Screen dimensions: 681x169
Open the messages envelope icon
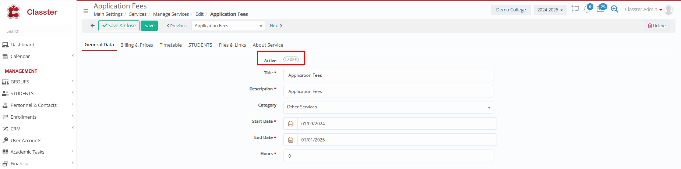click(x=600, y=10)
